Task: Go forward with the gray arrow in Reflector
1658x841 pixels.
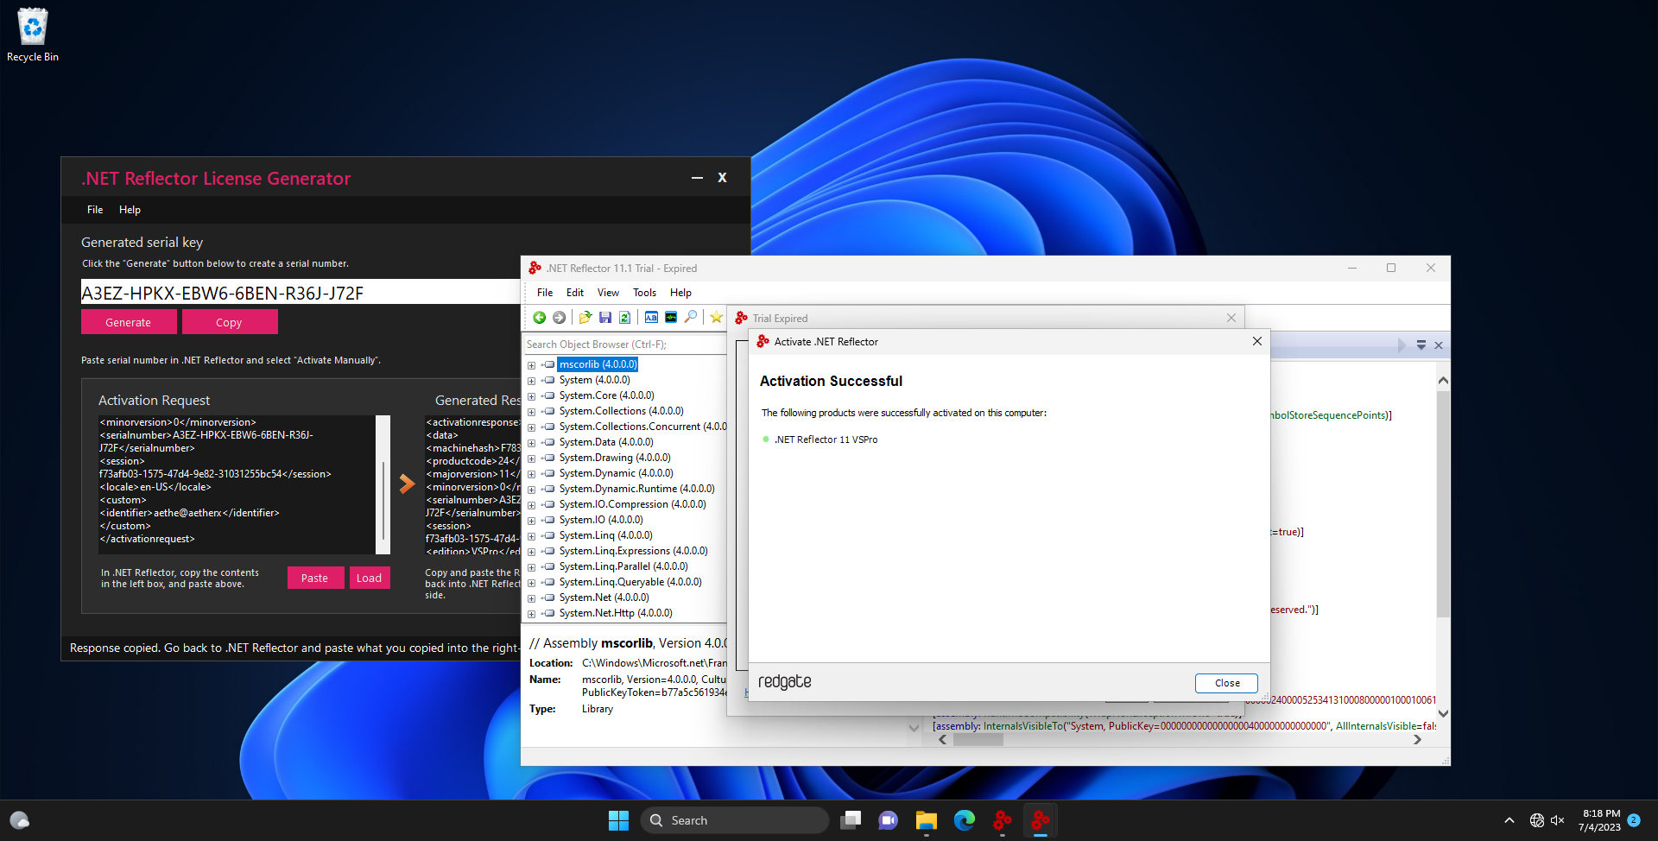Action: click(560, 318)
